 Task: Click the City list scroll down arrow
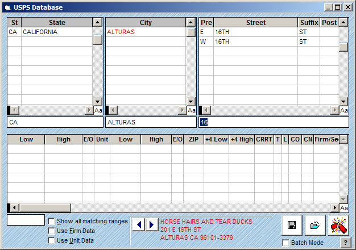[x=191, y=101]
